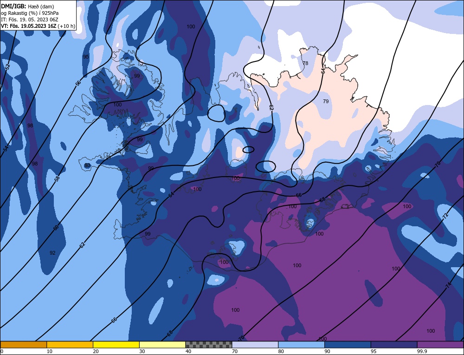Click the 'DMI/IGB: Hæð (dam)' title line
Image resolution: width=464 pixels, height=355 pixels.
click(x=27, y=6)
